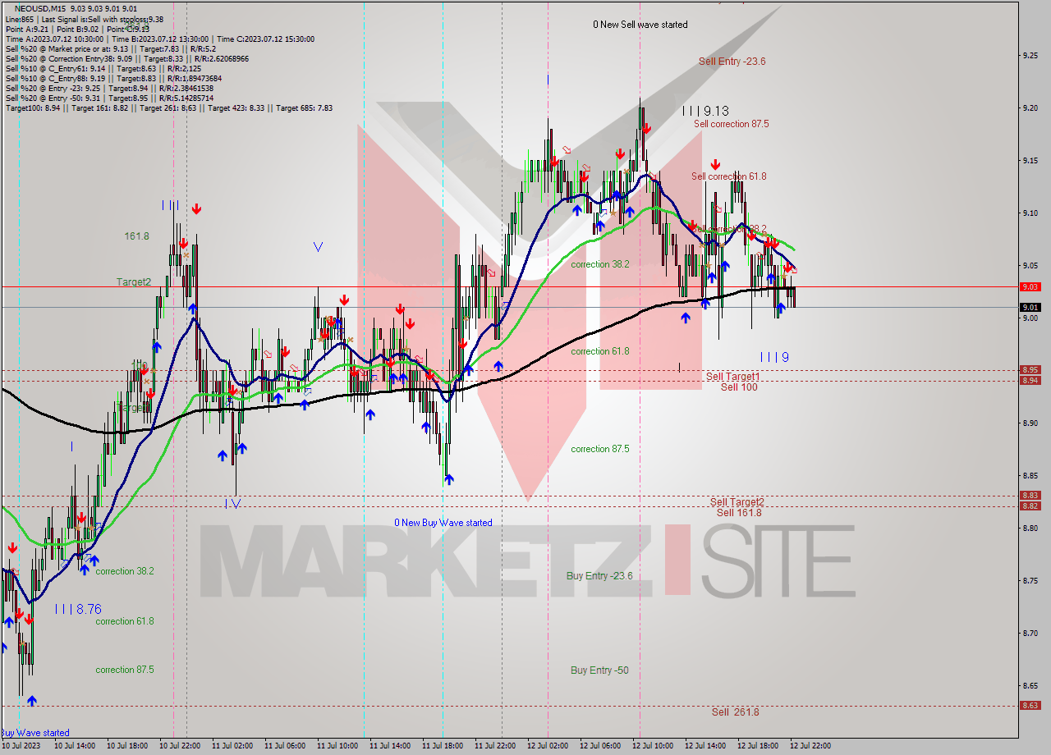Select the 8.90 price axis label
This screenshot has width=1051, height=755.
1032,423
